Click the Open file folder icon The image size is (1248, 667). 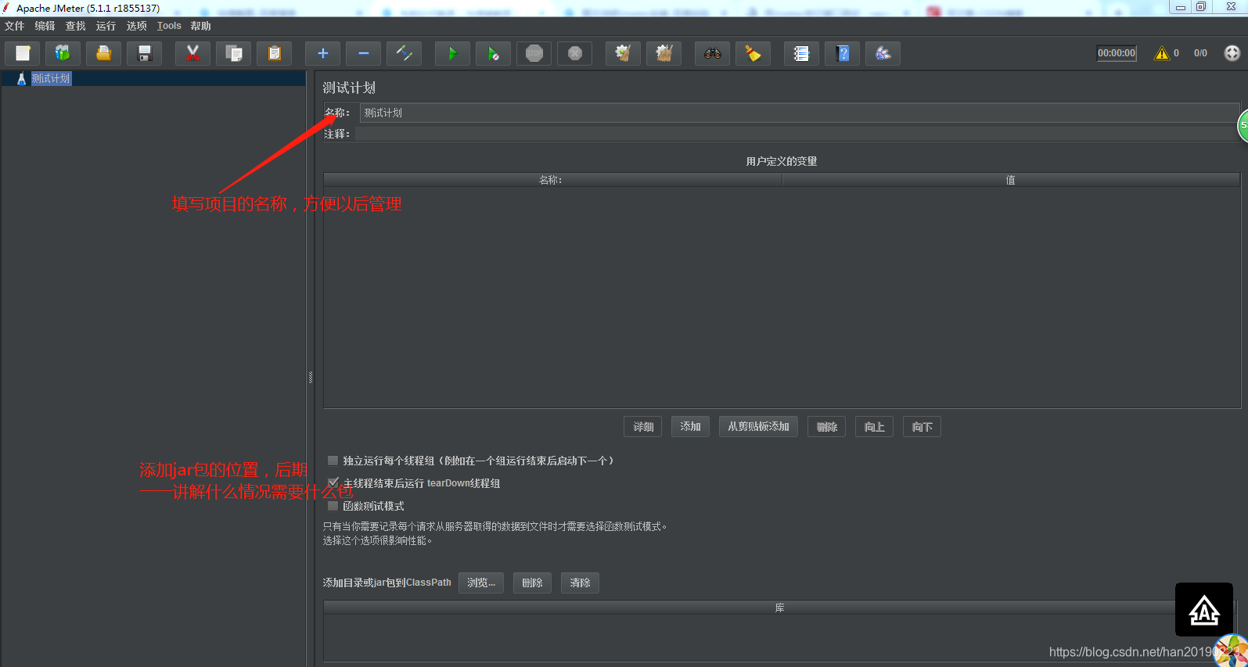point(103,53)
